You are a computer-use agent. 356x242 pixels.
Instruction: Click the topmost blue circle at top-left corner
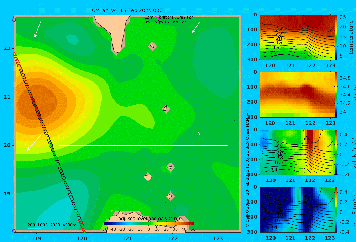point(15,17)
